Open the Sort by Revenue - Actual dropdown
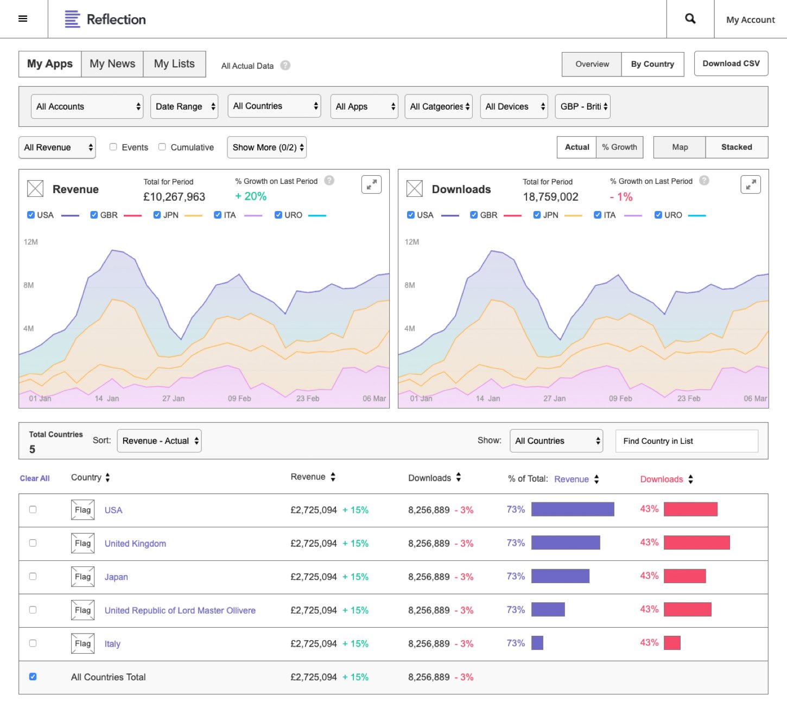 (158, 441)
